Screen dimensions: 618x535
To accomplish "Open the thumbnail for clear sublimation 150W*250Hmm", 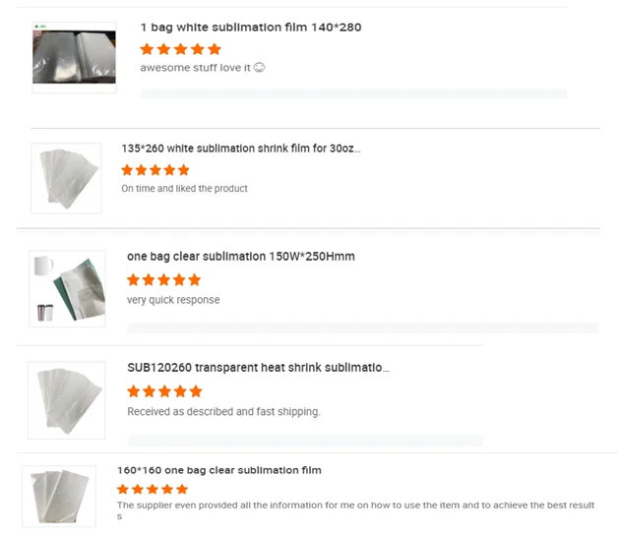I will pos(67,288).
